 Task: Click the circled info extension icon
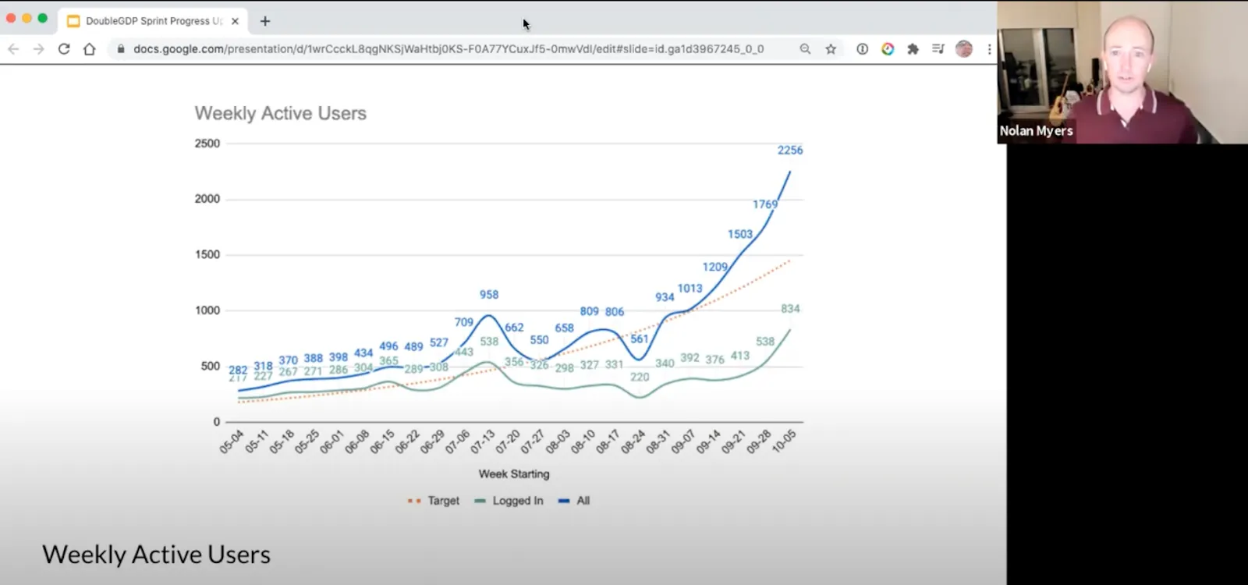pos(862,49)
